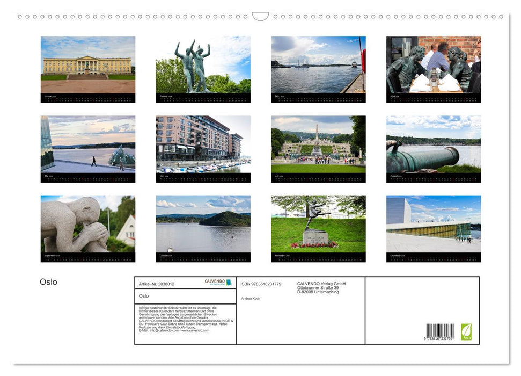Select the March harbor sailing ship image
Image resolution: width=521 pixels, height=376 pixels.
click(317, 64)
